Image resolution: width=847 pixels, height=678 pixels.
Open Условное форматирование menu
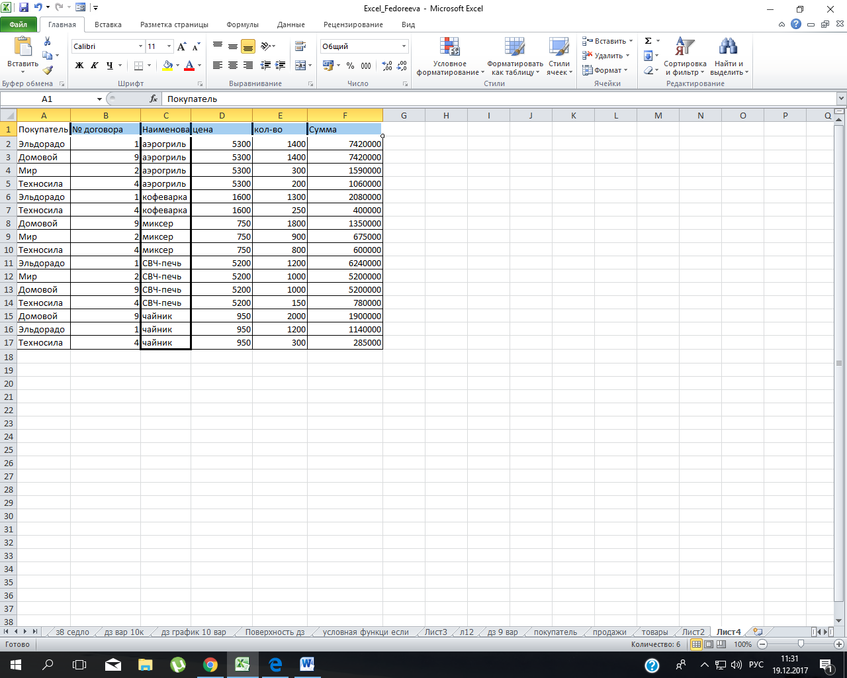[x=450, y=58]
